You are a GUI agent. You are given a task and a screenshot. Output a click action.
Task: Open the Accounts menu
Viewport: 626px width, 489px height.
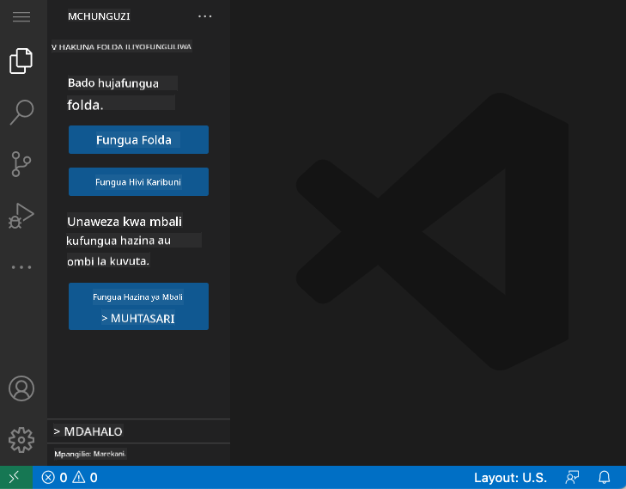pos(21,388)
